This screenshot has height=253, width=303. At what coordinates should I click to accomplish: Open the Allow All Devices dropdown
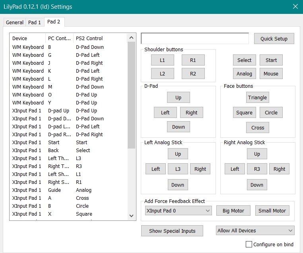pyautogui.click(x=255, y=230)
